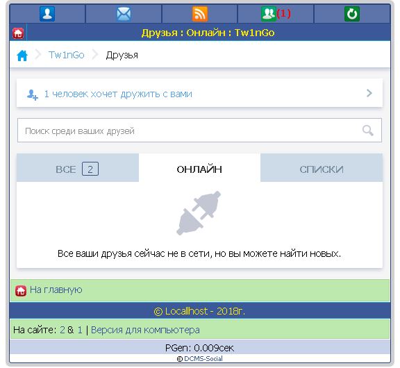The height and width of the screenshot is (368, 400).
Task: Click the add-friend request icon
Action: [x=33, y=94]
